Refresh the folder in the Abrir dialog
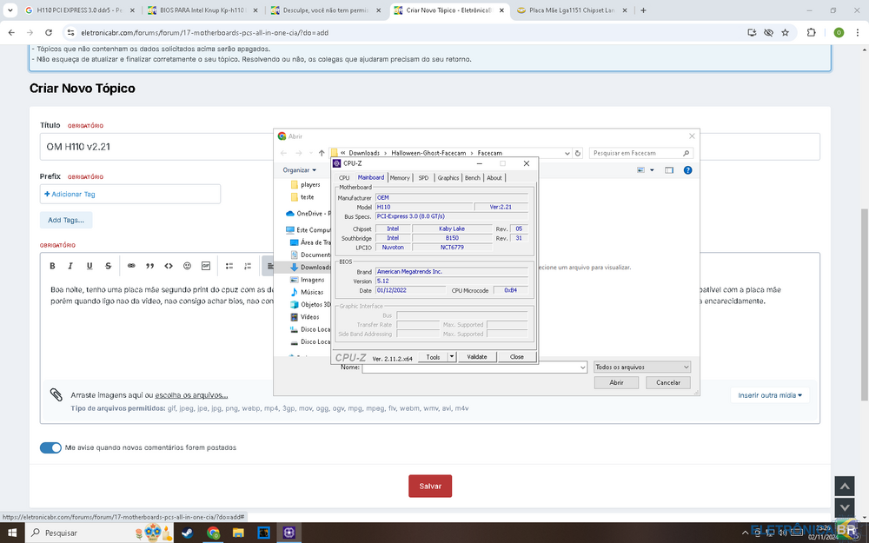This screenshot has width=869, height=543. coord(575,153)
